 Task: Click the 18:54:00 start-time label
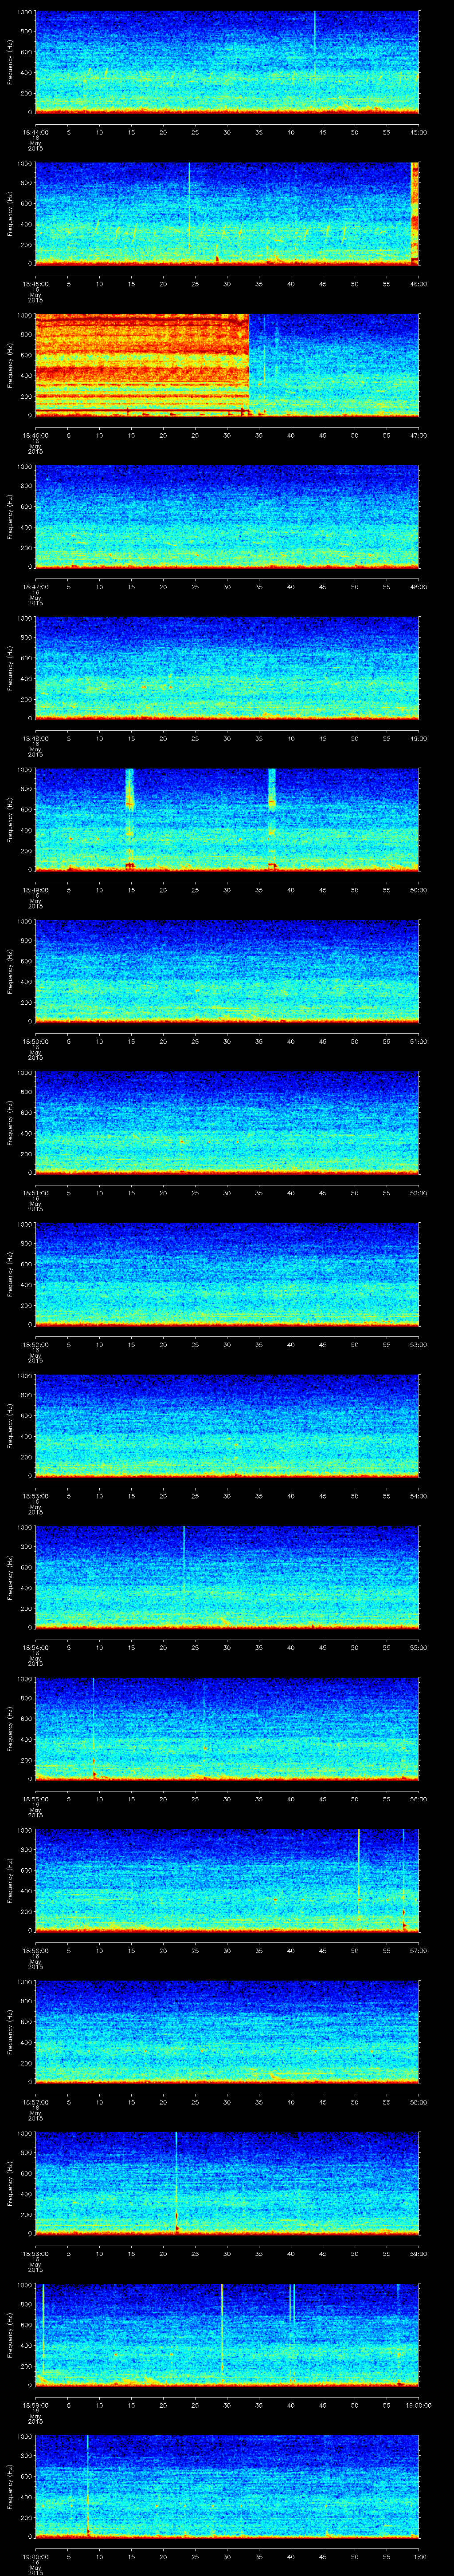coord(36,1647)
